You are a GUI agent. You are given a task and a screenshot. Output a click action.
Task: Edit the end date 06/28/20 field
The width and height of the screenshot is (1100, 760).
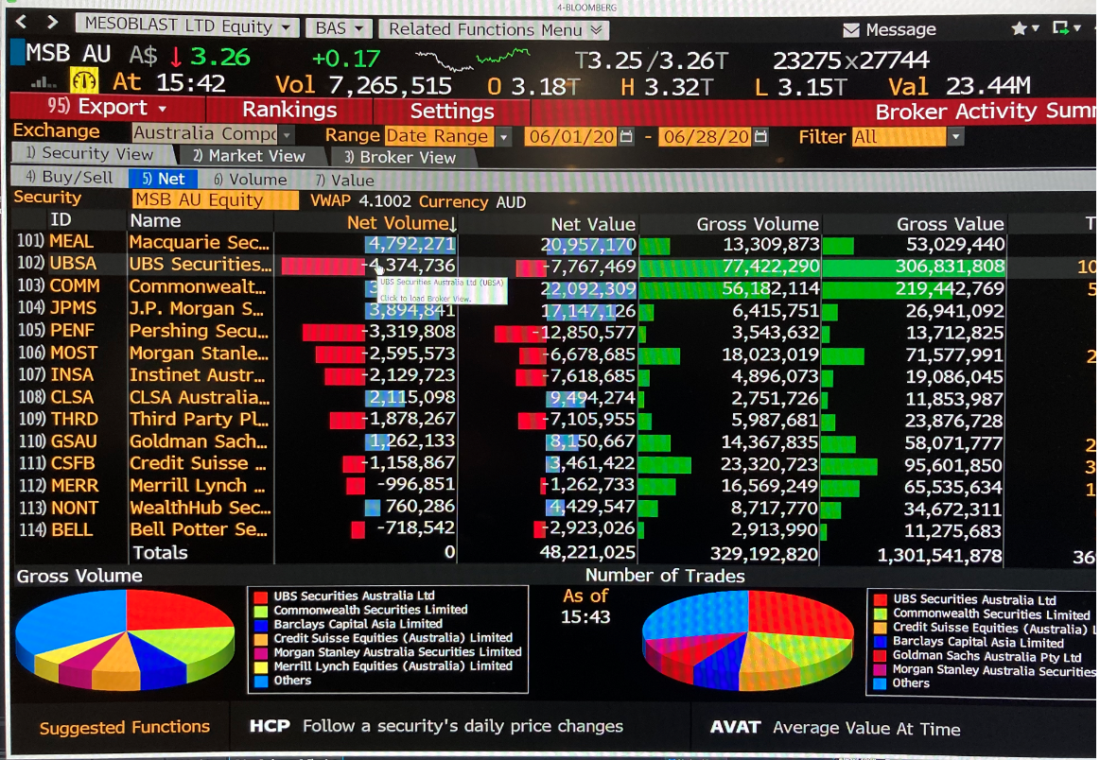click(x=705, y=136)
